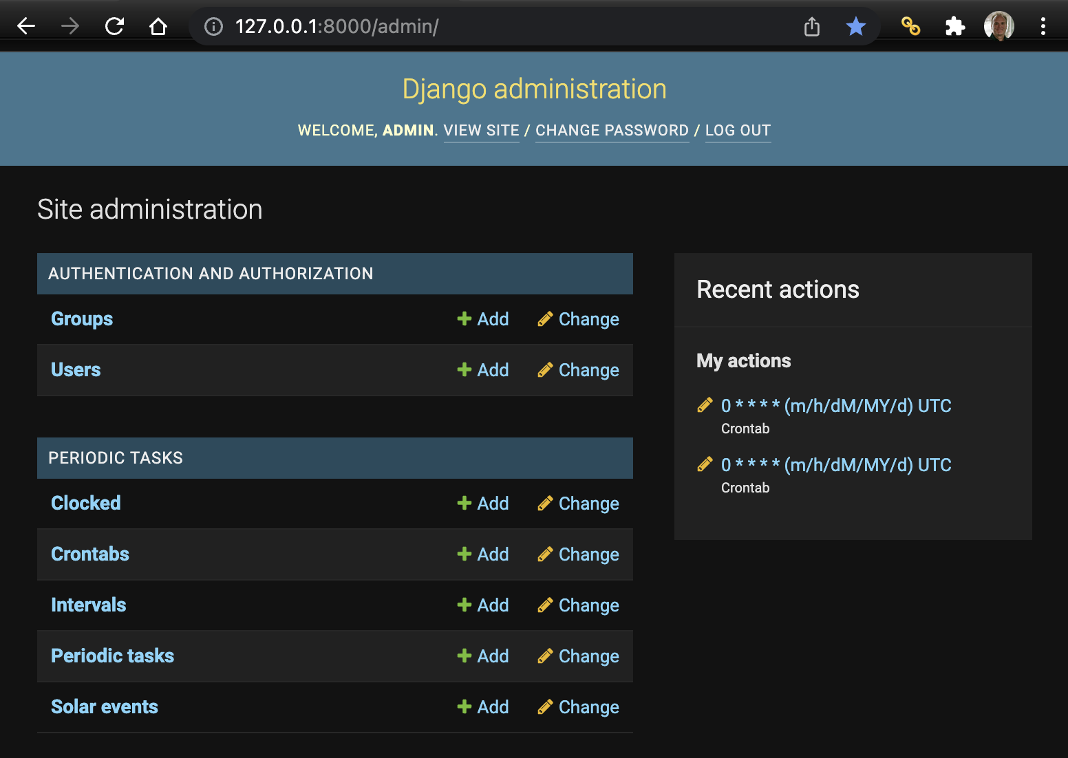Screen dimensions: 1068x758
Task: Open the Groups model link
Action: point(82,318)
